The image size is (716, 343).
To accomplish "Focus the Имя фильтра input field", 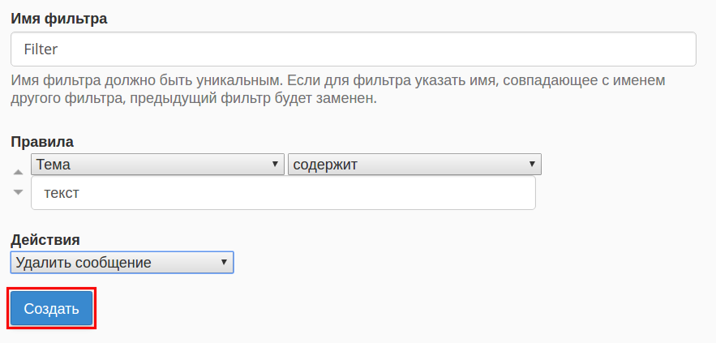I will click(354, 49).
